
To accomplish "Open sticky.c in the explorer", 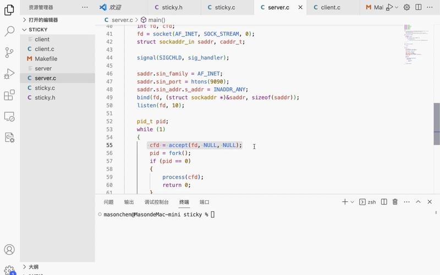I will [x=58, y=88].
